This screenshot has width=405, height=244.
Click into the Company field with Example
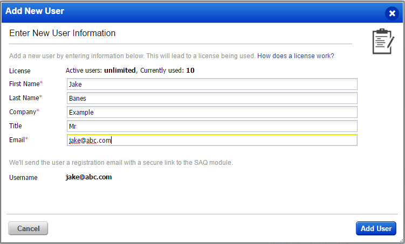(212, 112)
